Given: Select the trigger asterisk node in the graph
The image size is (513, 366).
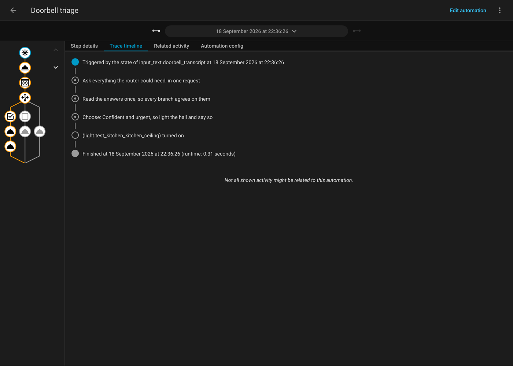Looking at the screenshot, I should (x=25, y=53).
